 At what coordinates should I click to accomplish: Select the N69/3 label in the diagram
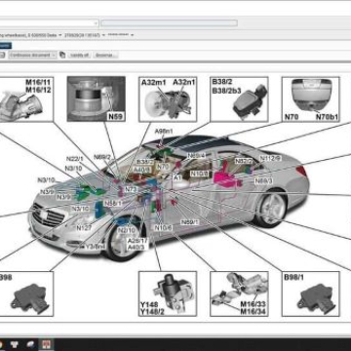(x=263, y=180)
